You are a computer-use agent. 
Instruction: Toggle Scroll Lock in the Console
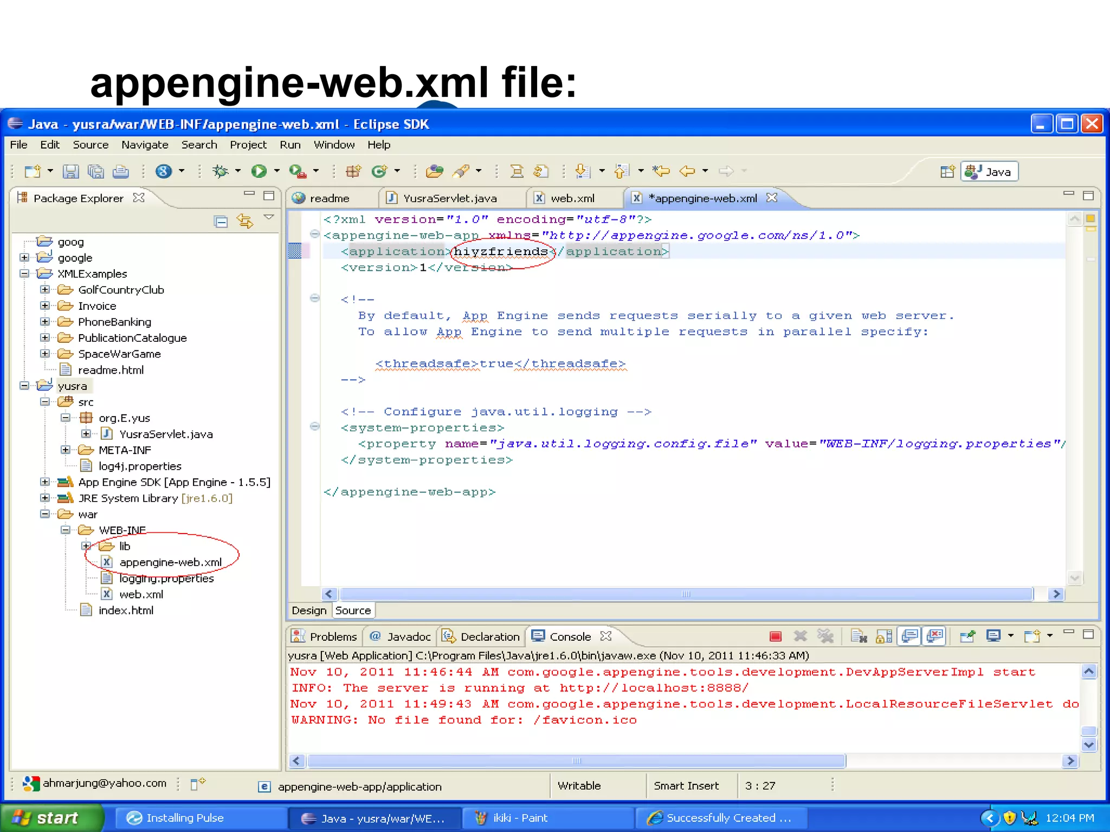884,636
